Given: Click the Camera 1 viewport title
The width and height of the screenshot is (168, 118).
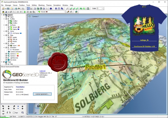Looking at the screenshot, I should 35,17.
